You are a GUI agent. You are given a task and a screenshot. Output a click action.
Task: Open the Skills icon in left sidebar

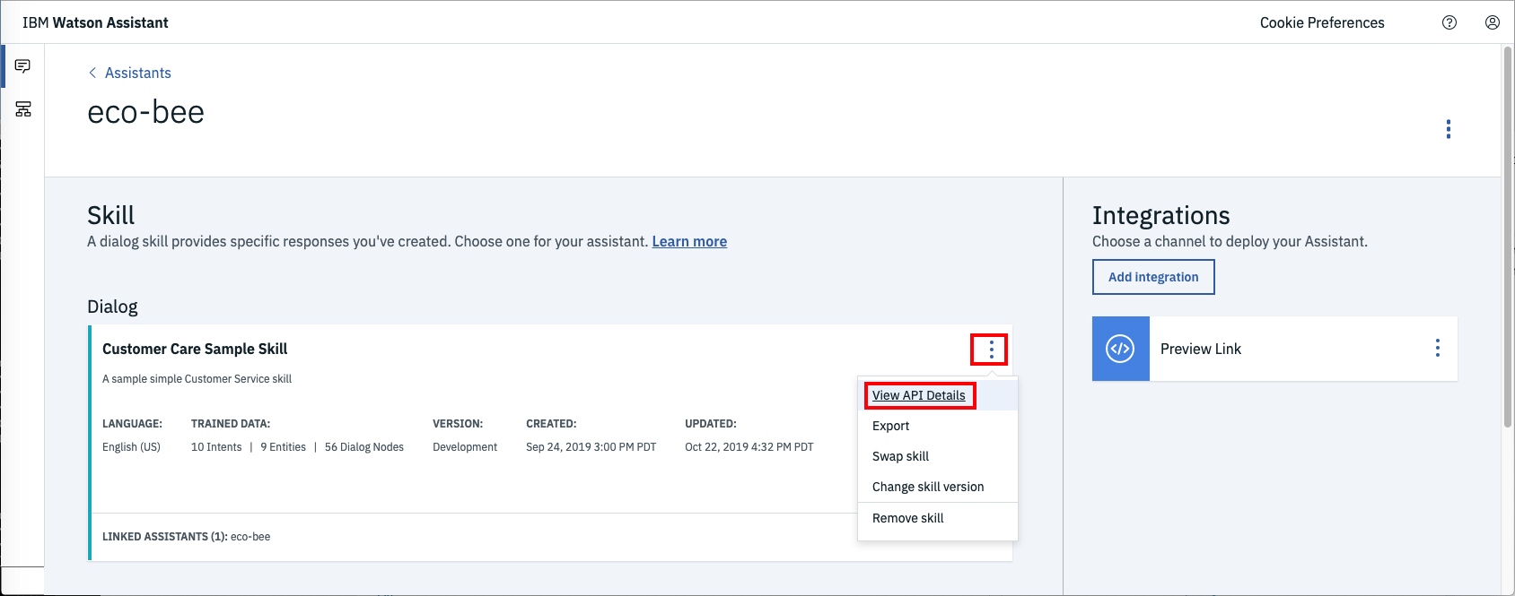pos(23,109)
